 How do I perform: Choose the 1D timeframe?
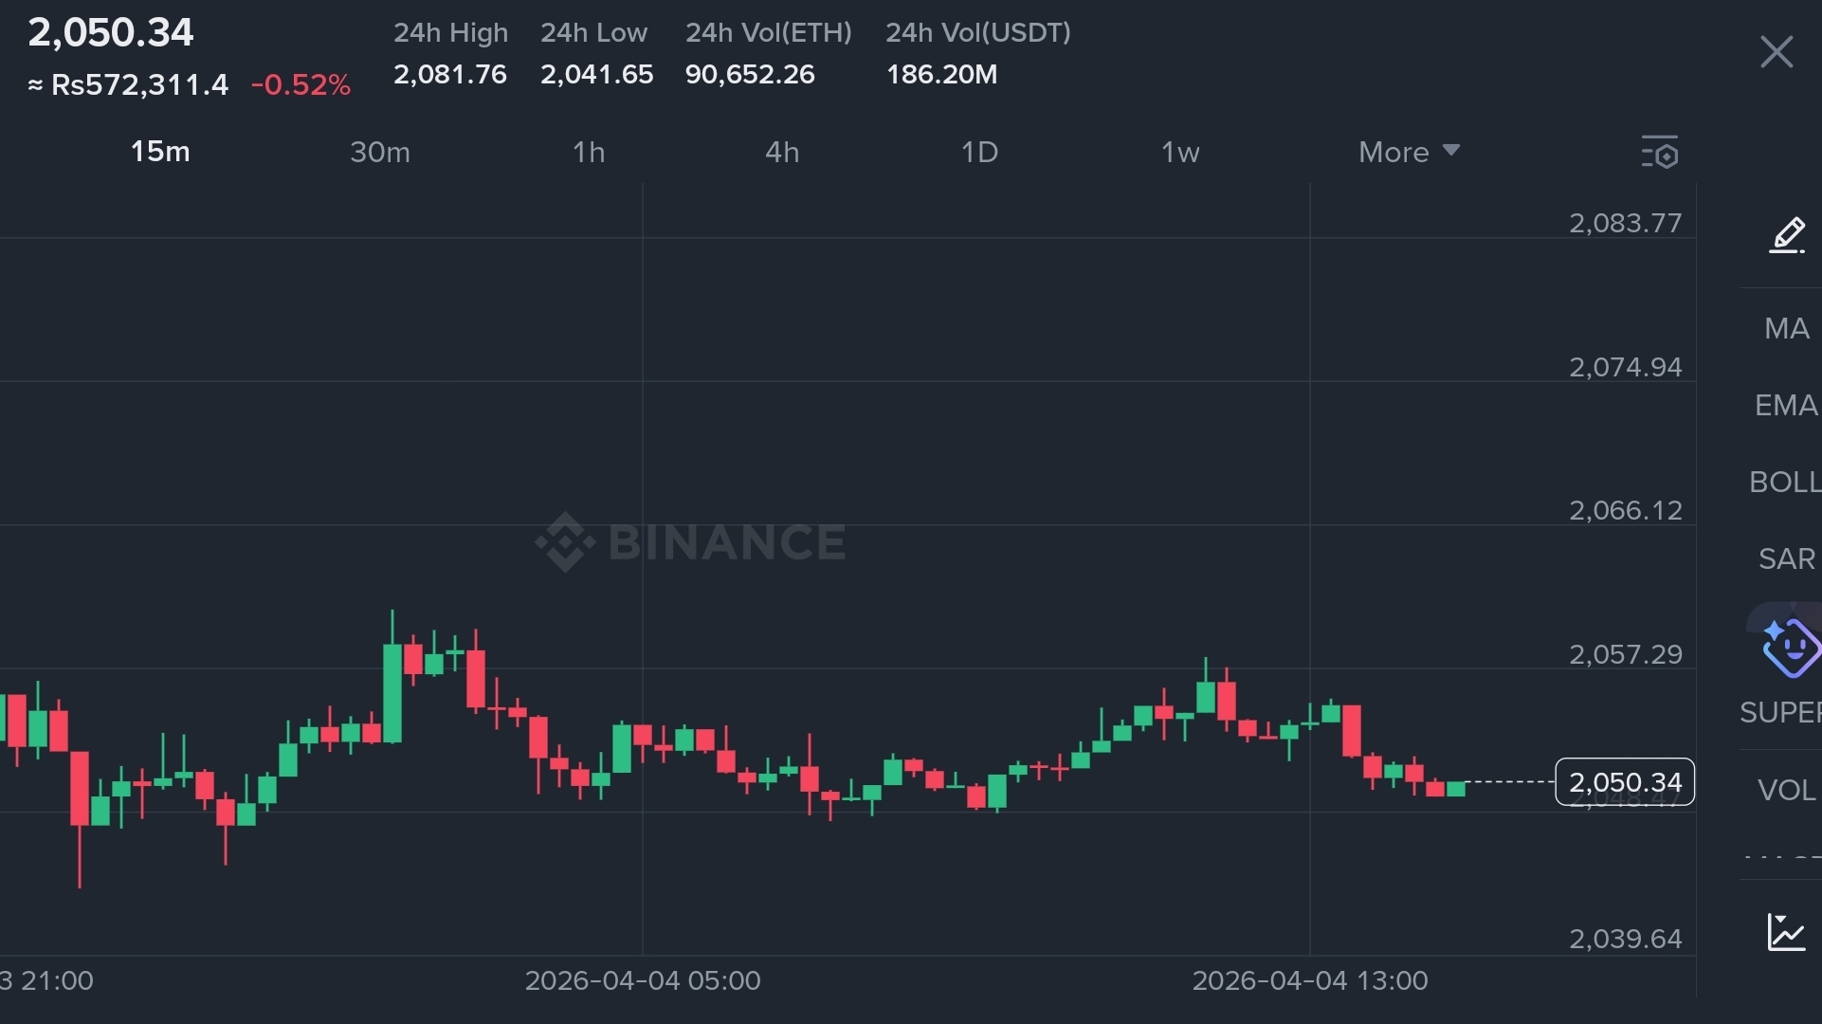pos(979,152)
